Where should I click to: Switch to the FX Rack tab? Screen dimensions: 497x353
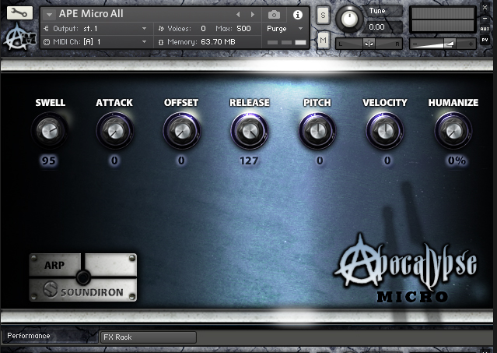click(x=148, y=337)
